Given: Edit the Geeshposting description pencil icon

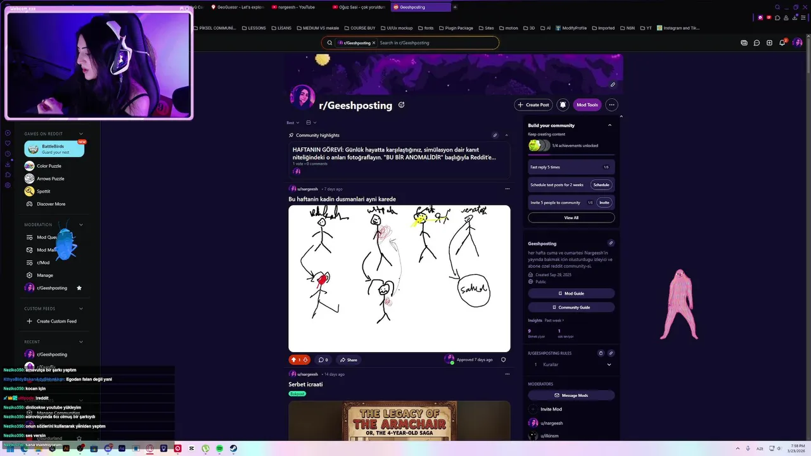Looking at the screenshot, I should point(611,243).
